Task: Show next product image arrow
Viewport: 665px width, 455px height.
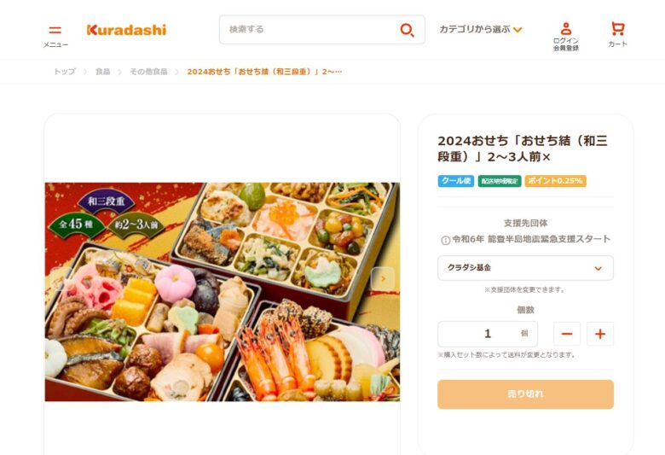Action: [383, 279]
